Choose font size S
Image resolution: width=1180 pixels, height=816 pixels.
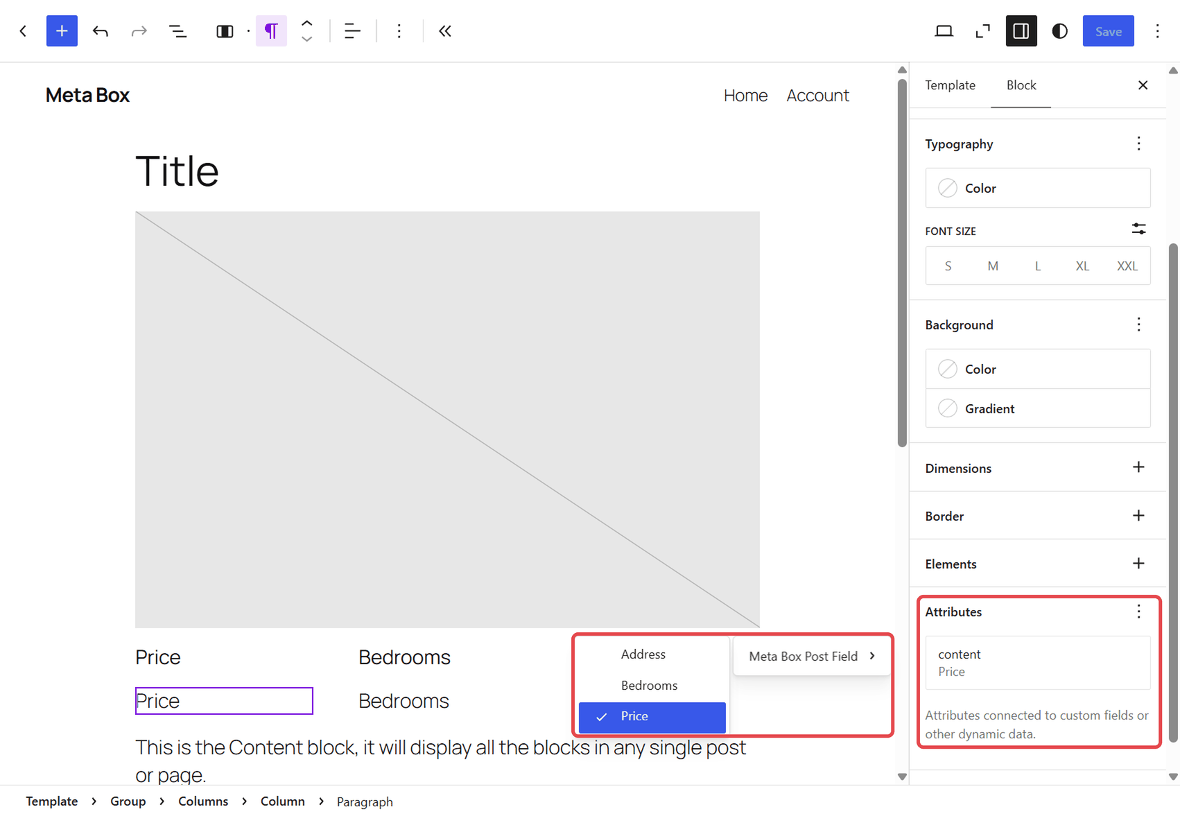[948, 266]
